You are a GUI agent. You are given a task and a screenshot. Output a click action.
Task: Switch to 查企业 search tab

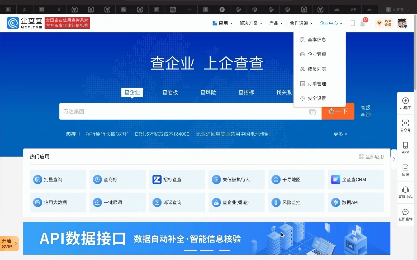132,92
